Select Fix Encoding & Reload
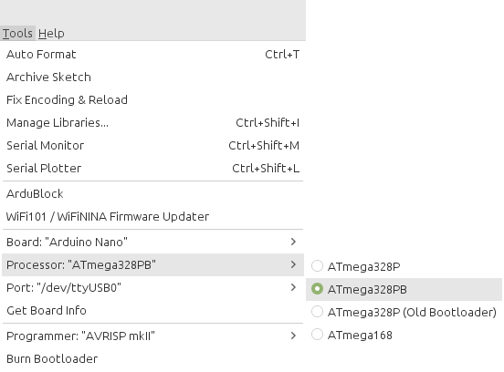The height and width of the screenshot is (372, 504). pyautogui.click(x=152, y=99)
